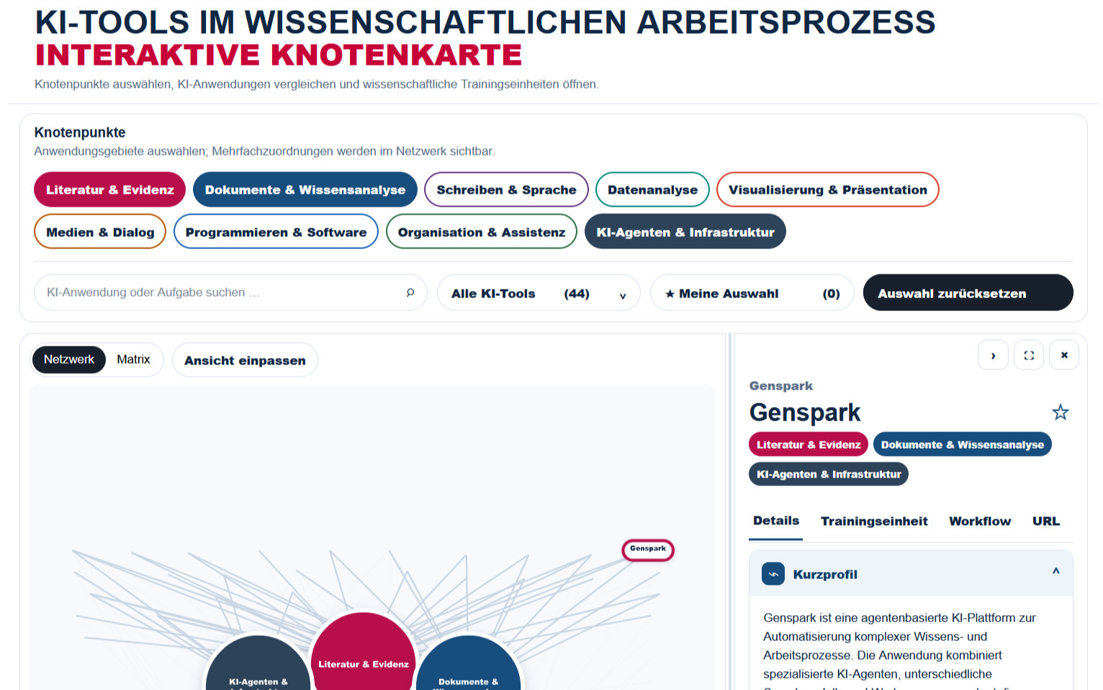Expand detail panel with fullscreen icon
The image size is (1103, 690).
[1029, 355]
